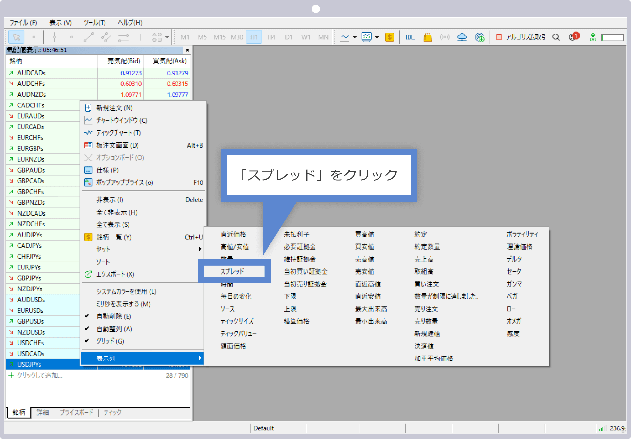
Task: Enable the 高値/安値 column
Action: pos(235,247)
